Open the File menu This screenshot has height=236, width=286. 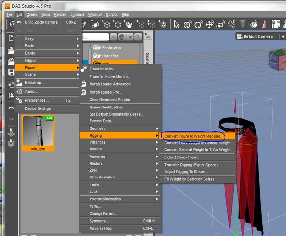click(10, 15)
